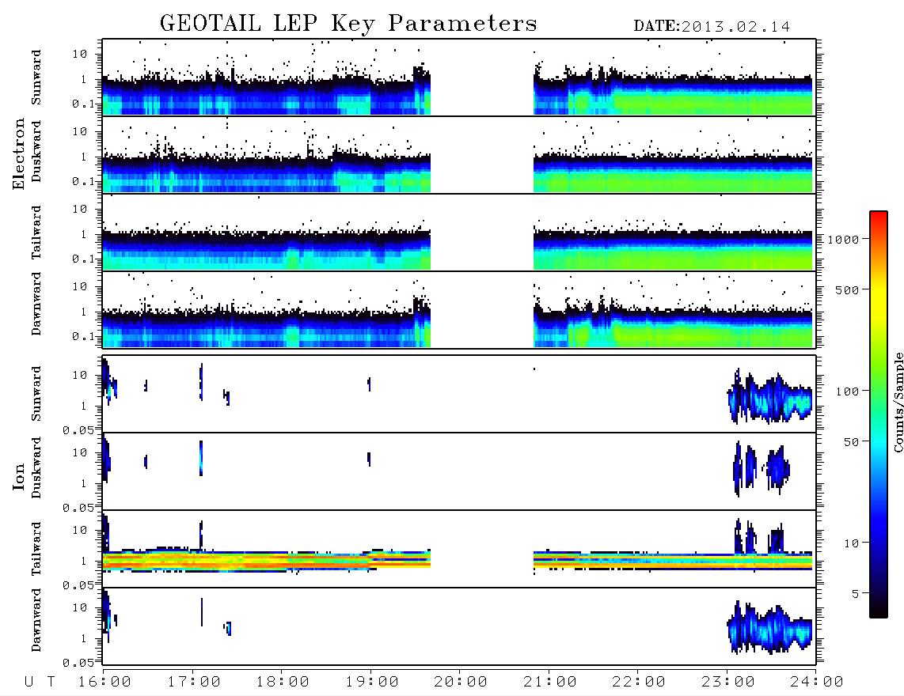This screenshot has width=904, height=696.
Task: Click the "22:00" time axis label
Action: point(639,683)
